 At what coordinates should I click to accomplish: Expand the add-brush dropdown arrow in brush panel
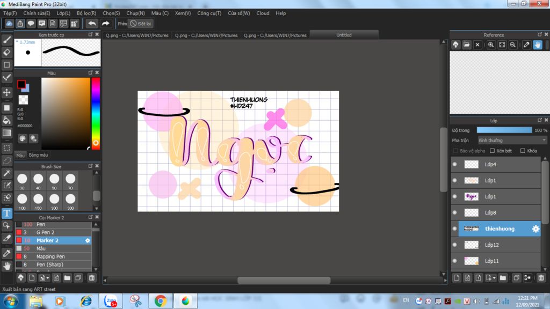(48, 278)
